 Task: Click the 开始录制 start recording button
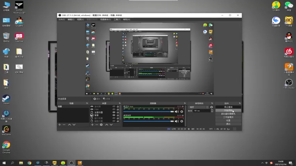click(228, 110)
